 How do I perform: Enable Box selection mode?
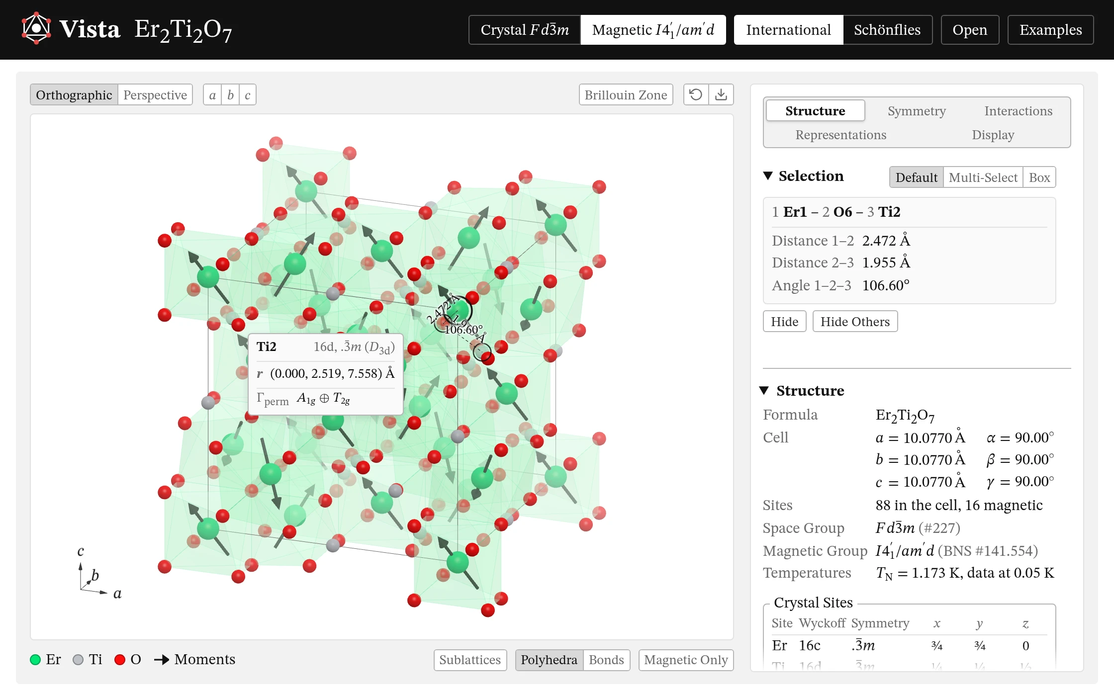coord(1039,177)
